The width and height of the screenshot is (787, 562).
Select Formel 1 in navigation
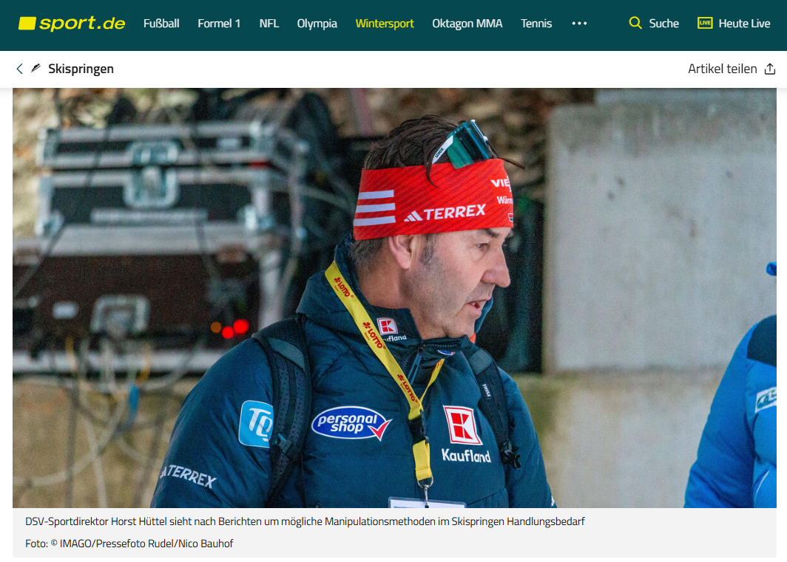tap(219, 24)
